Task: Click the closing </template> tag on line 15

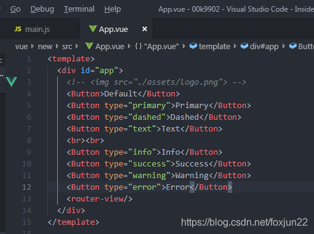Action: [x=73, y=222]
